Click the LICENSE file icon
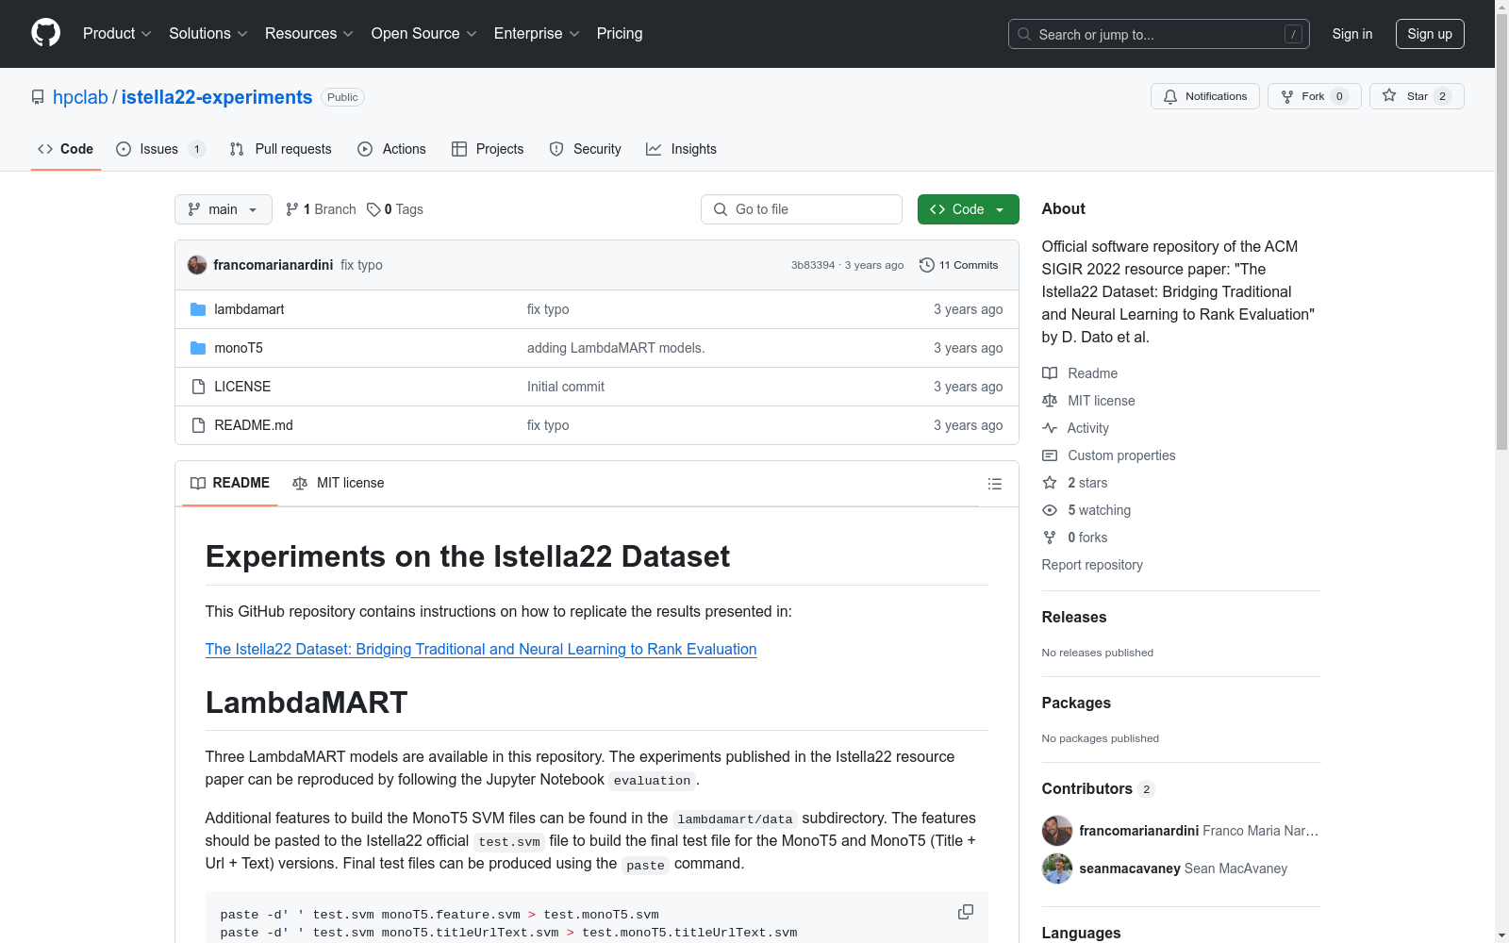This screenshot has height=943, width=1509. coord(198,387)
